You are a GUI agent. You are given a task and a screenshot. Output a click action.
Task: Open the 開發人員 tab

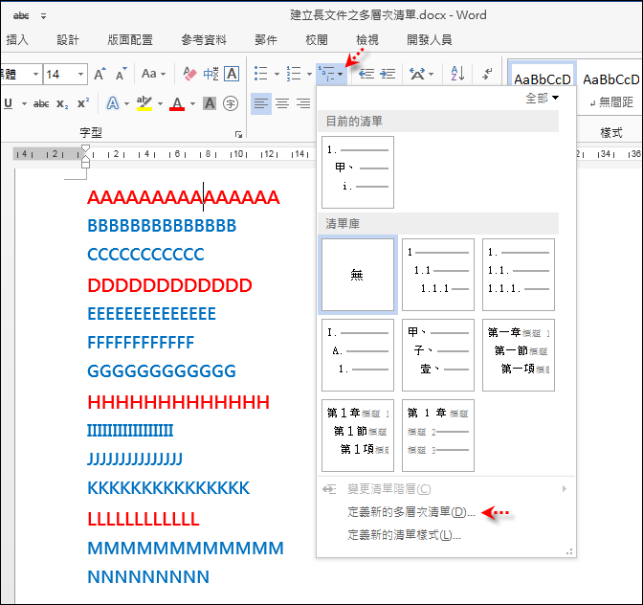coord(430,40)
